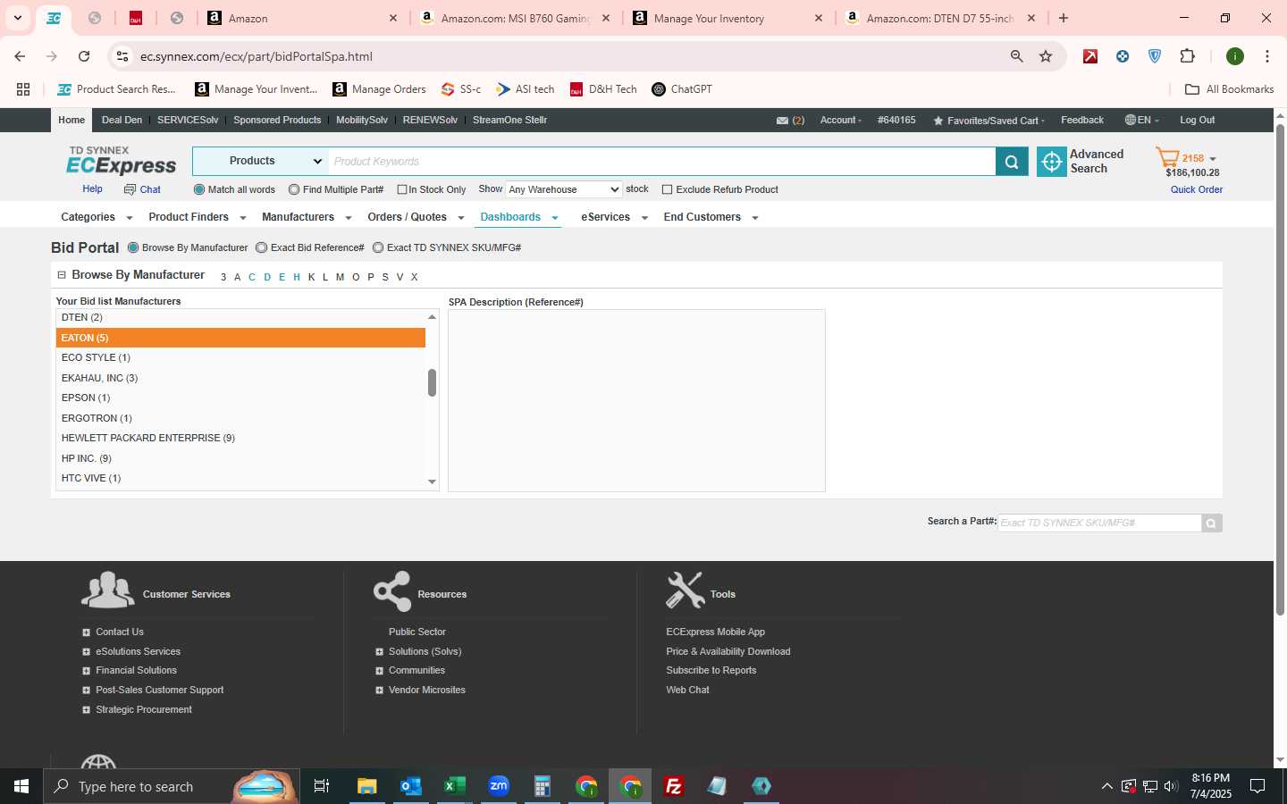Open the inbox envelope icon with 2 messages
Viewport: 1287px width, 804px height.
click(782, 121)
